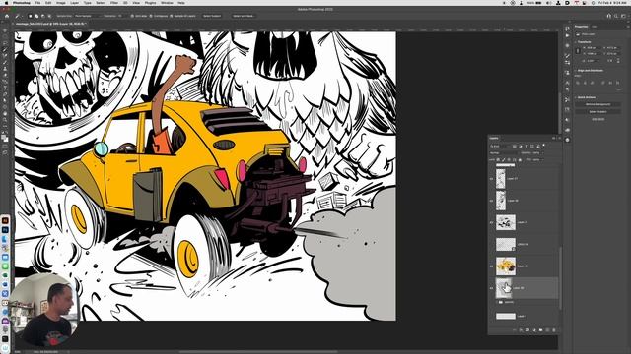This screenshot has height=354, width=631.
Task: Click the Add Layer Style fx icon
Action: 521,330
